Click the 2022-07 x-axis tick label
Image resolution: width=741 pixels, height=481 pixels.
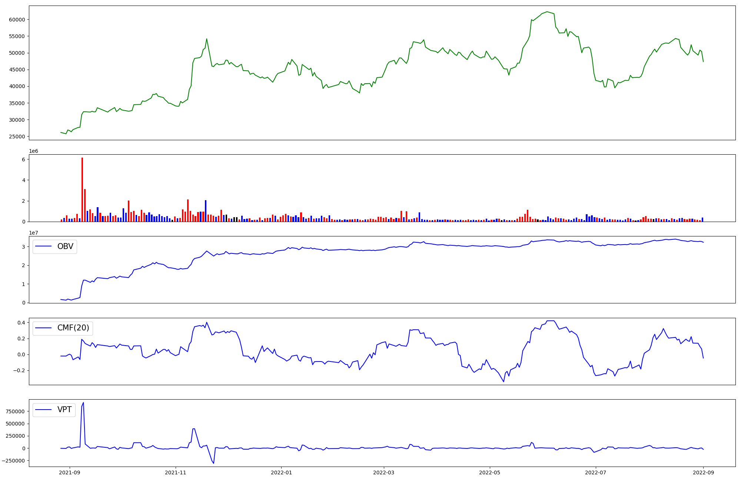tap(595, 472)
